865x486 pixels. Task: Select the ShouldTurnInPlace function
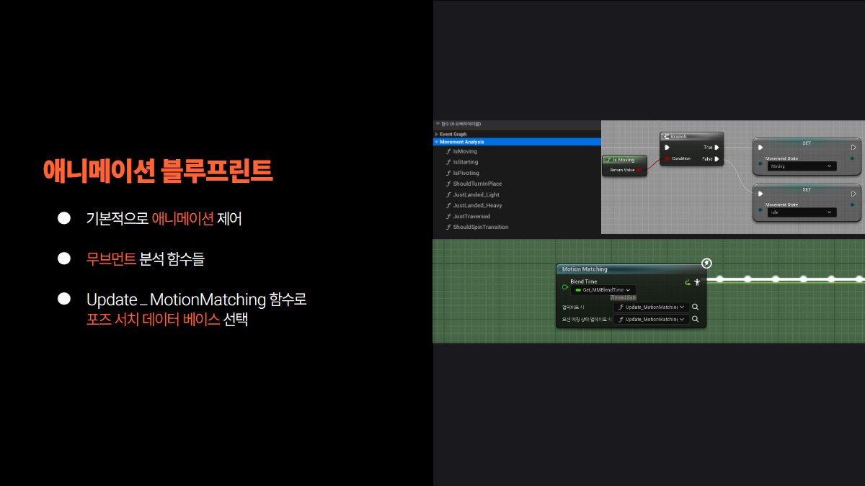coord(477,184)
